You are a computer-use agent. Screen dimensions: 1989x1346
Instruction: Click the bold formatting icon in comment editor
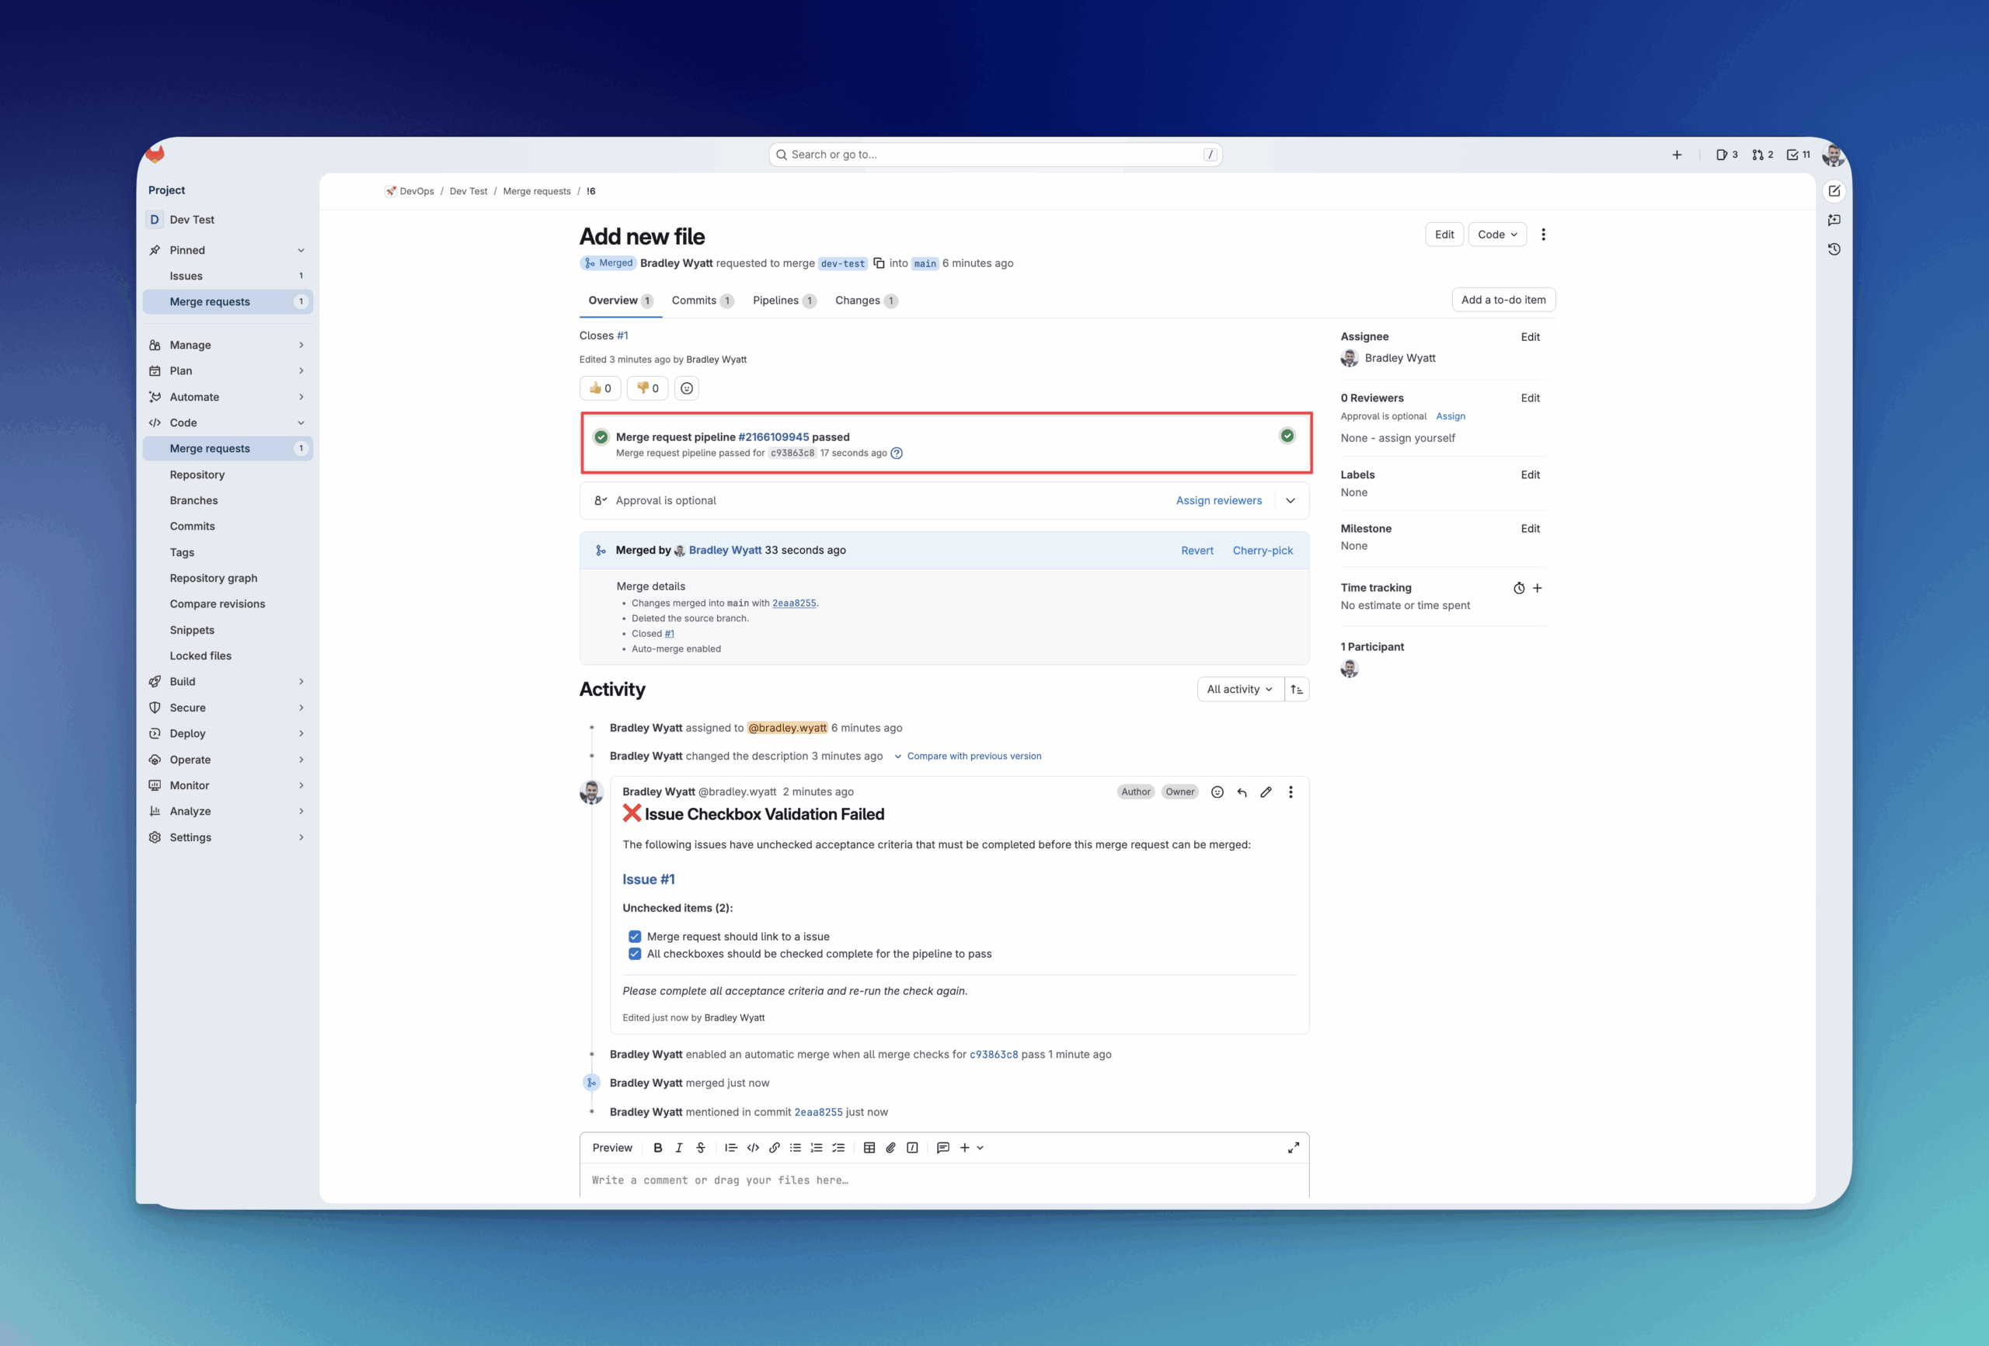coord(657,1147)
